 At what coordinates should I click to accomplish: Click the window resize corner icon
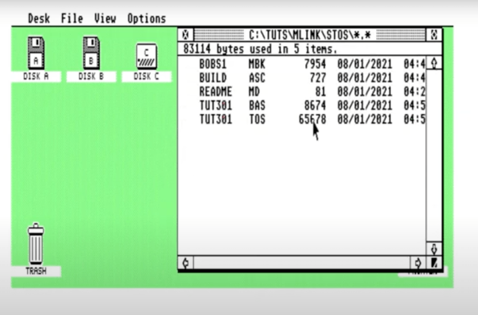click(434, 263)
